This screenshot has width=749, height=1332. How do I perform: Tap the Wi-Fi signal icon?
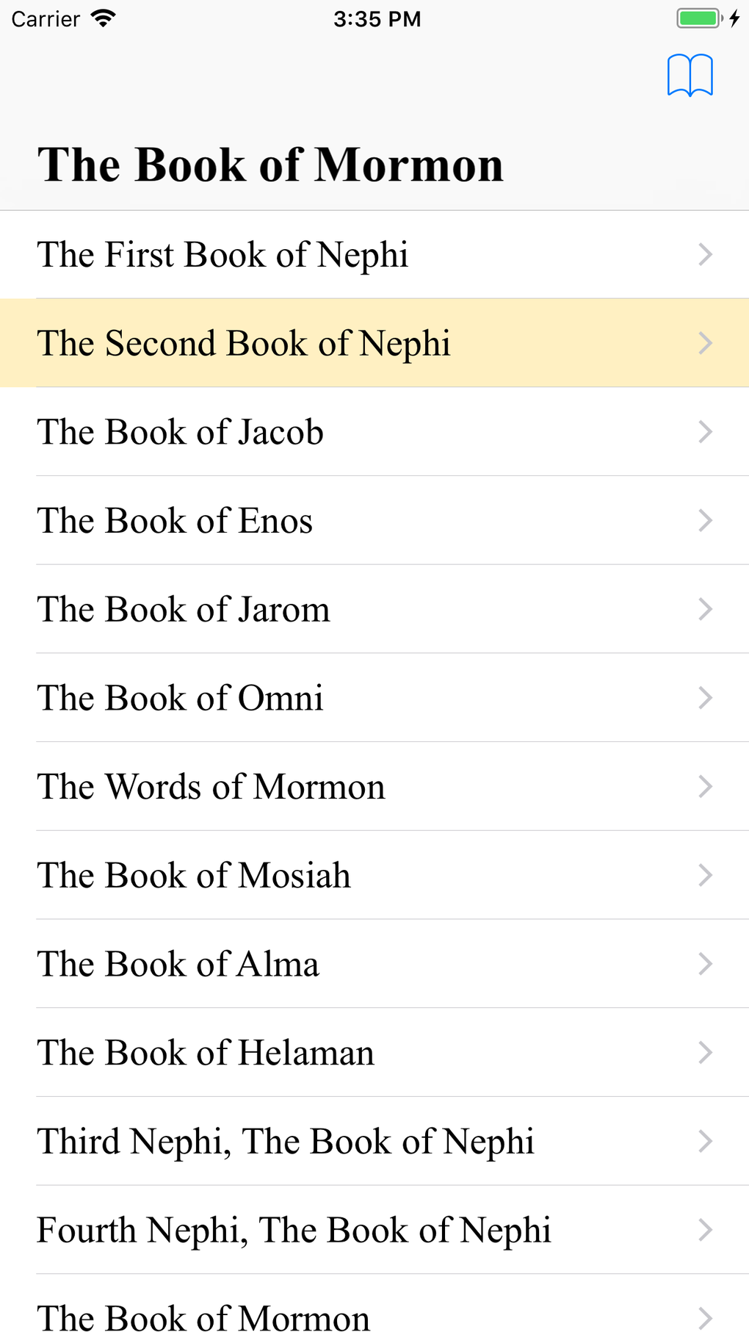pyautogui.click(x=104, y=18)
